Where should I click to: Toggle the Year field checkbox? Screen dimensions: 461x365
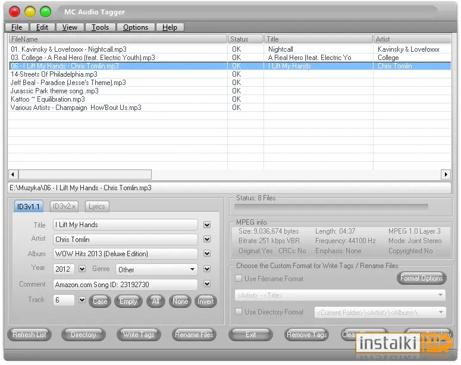(82, 269)
